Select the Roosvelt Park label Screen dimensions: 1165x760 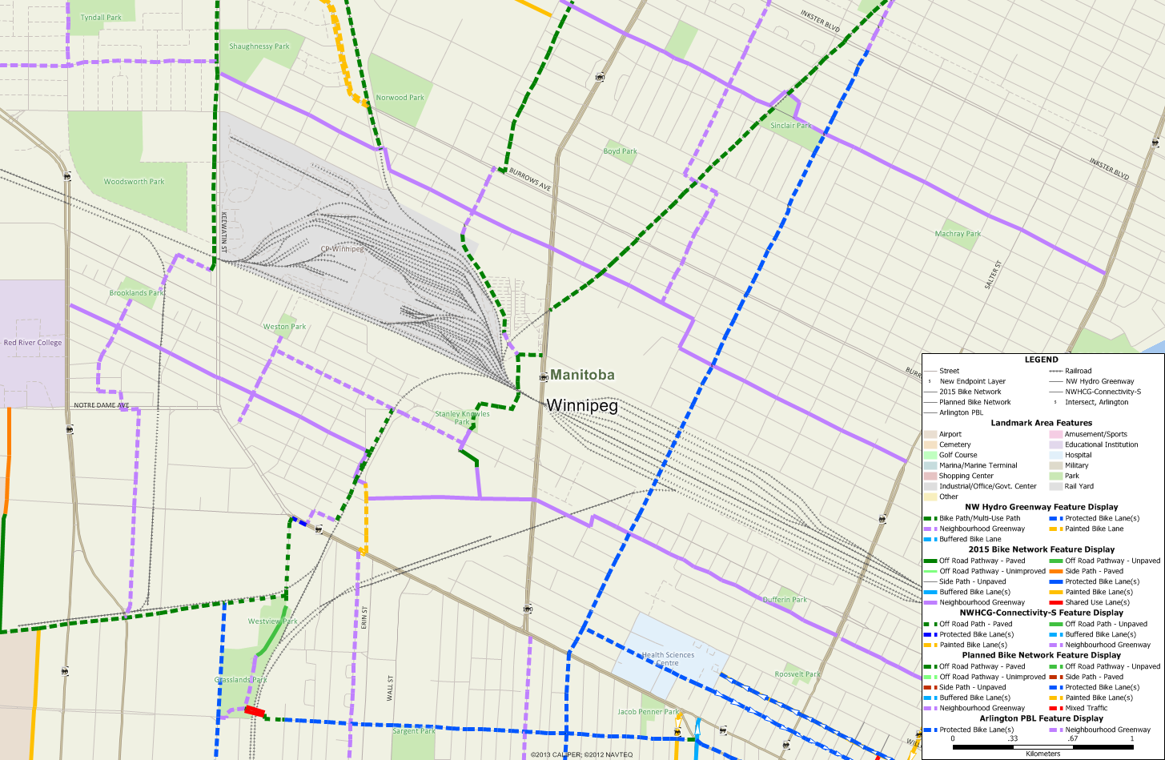point(797,674)
